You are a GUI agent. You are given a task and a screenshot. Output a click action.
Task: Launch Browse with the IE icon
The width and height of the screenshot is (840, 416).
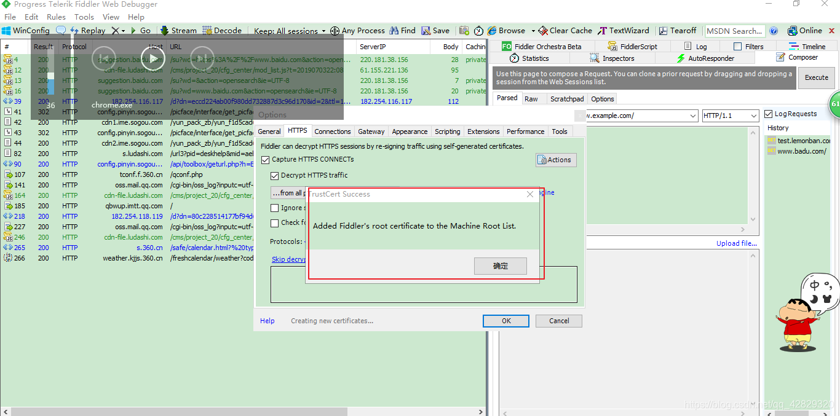(x=506, y=30)
